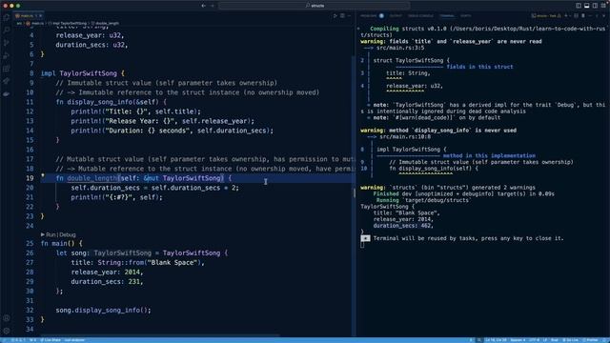This screenshot has height=343, width=610.
Task: Add a new terminal with plus icon
Action: (x=566, y=16)
